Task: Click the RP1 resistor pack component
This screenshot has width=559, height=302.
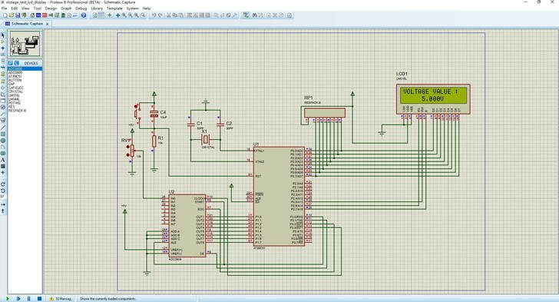Action: [324, 113]
